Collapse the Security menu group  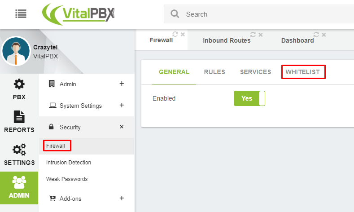[x=122, y=127]
